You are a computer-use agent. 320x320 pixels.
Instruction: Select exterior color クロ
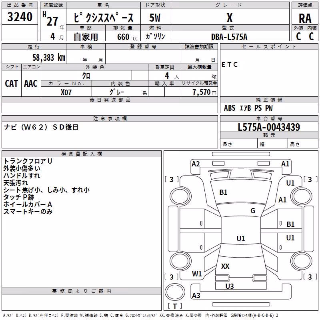pos(86,76)
